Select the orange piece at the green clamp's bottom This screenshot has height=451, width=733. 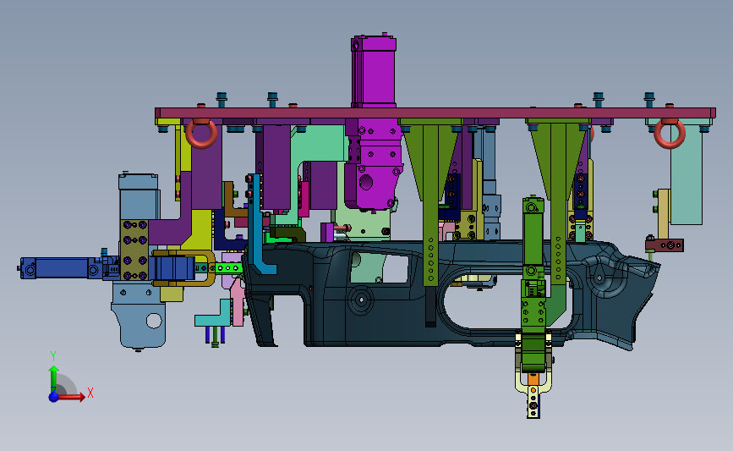point(533,378)
